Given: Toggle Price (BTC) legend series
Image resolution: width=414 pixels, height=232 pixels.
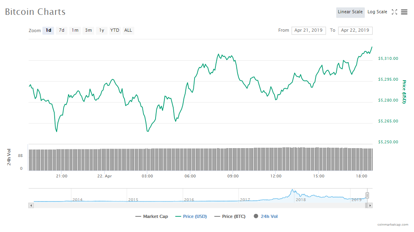Looking at the screenshot, I should point(230,217).
